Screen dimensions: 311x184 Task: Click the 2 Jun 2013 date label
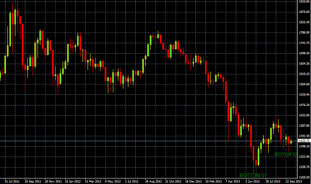[252, 181]
